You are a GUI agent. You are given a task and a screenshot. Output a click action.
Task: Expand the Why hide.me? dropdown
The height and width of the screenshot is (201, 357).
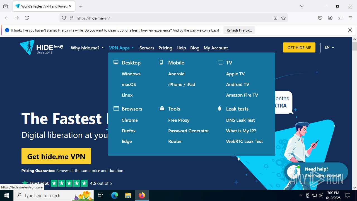(x=87, y=48)
